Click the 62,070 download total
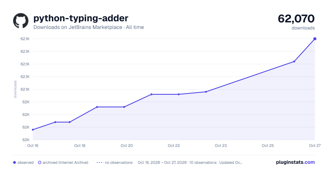This screenshot has height=172, width=328. tap(296, 19)
